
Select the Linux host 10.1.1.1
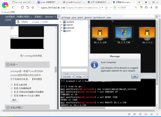click(x=147, y=35)
